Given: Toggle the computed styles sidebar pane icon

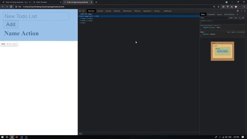Looking at the screenshot, I should (243, 18).
